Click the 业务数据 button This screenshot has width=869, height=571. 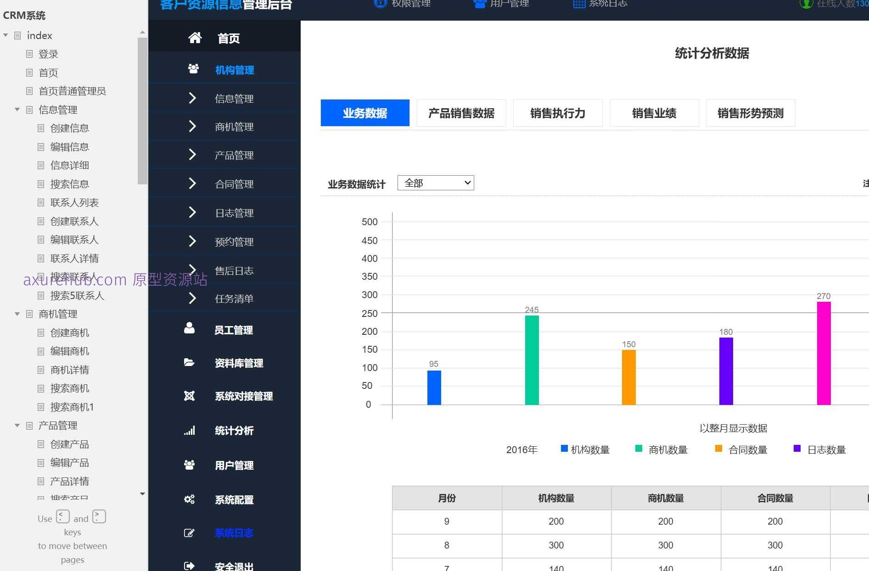364,113
